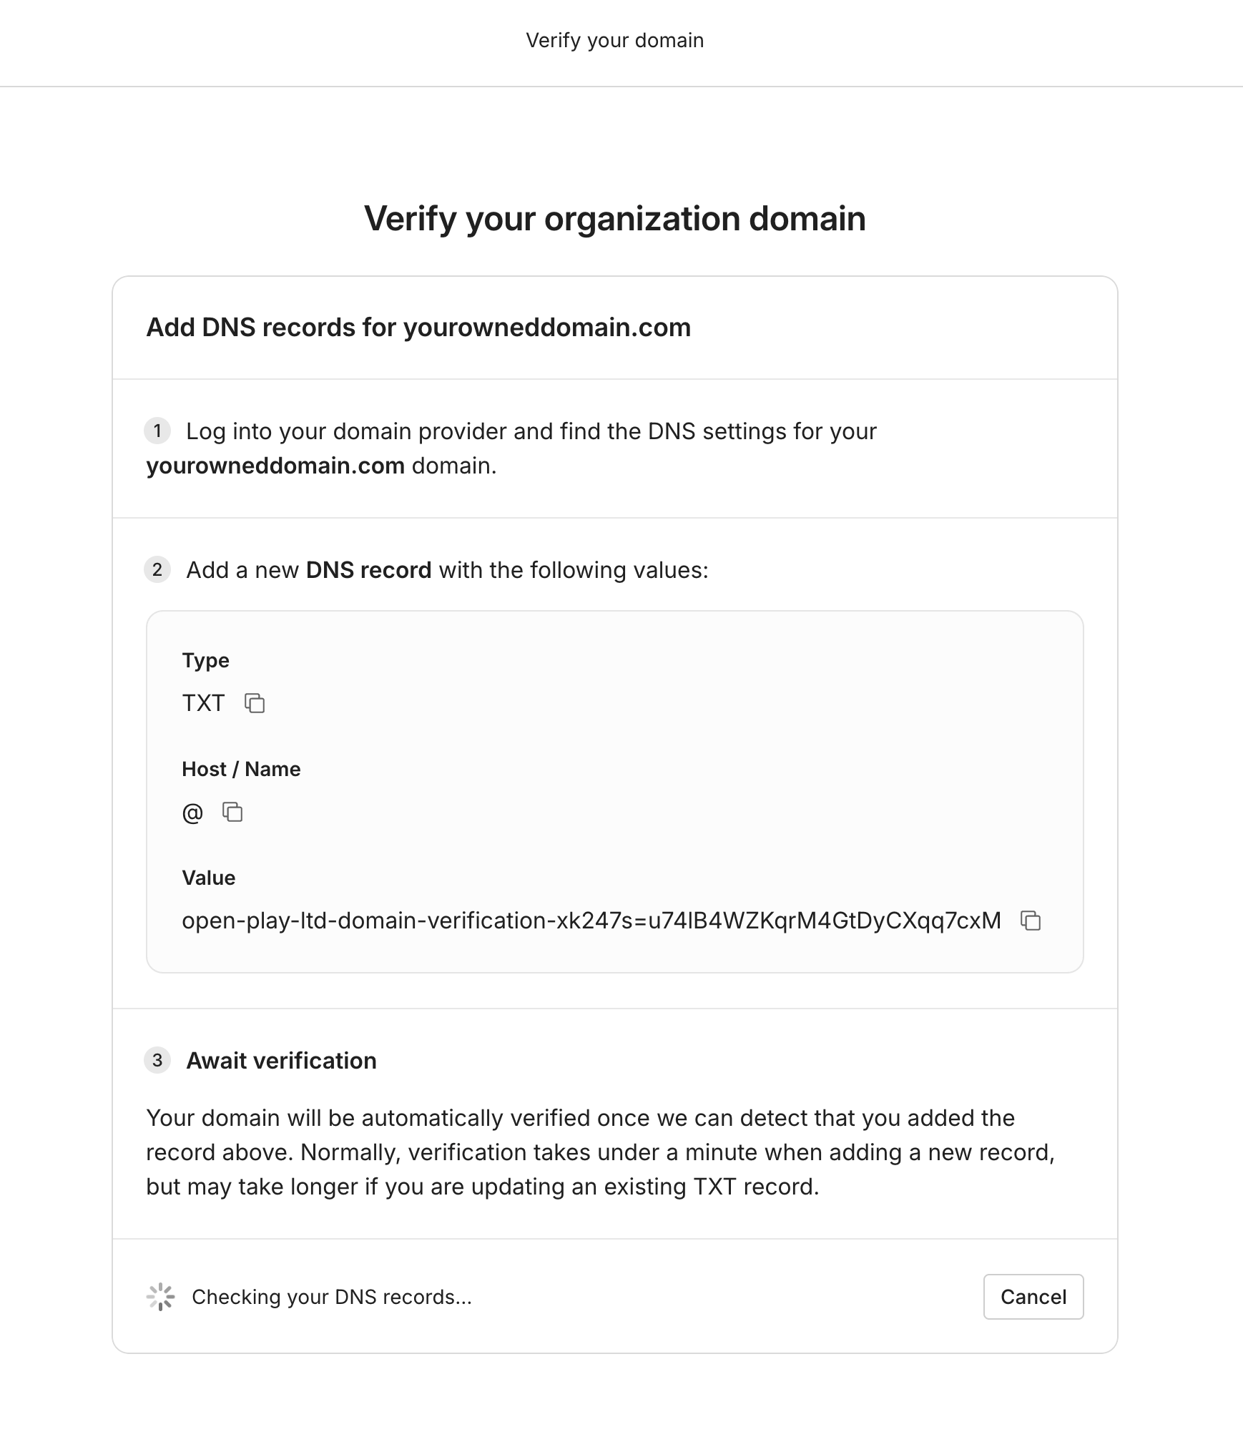This screenshot has width=1243, height=1442.
Task: Click the step 2 number badge
Action: [x=157, y=569]
